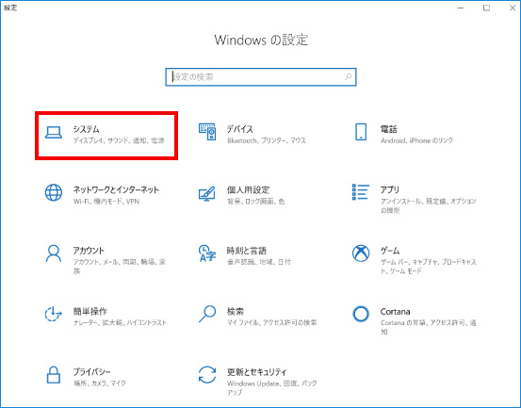Open デバイス settings title
Image resolution: width=521 pixels, height=408 pixels.
(x=240, y=129)
